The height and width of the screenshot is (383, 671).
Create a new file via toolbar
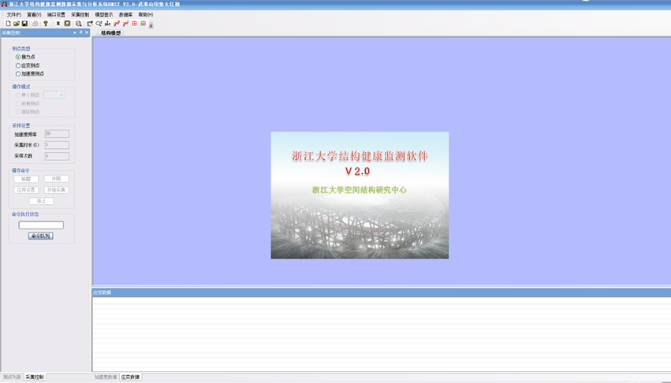[8, 24]
